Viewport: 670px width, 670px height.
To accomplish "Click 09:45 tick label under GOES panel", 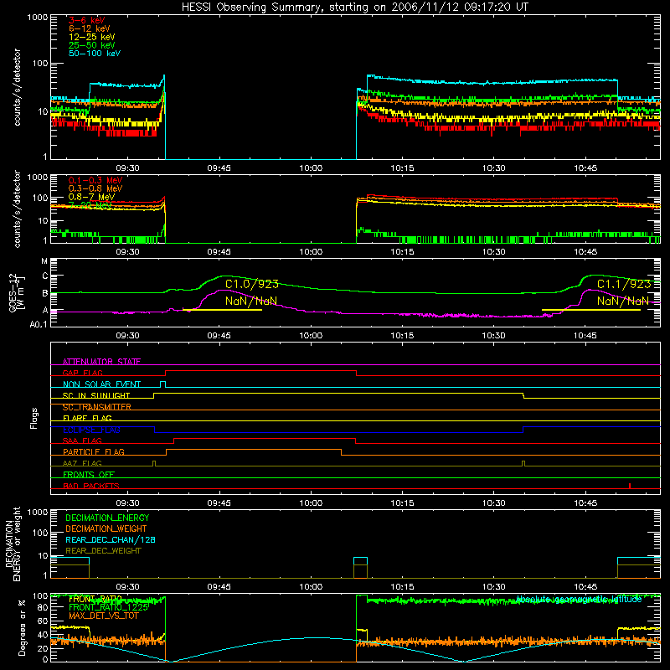I will coord(219,336).
